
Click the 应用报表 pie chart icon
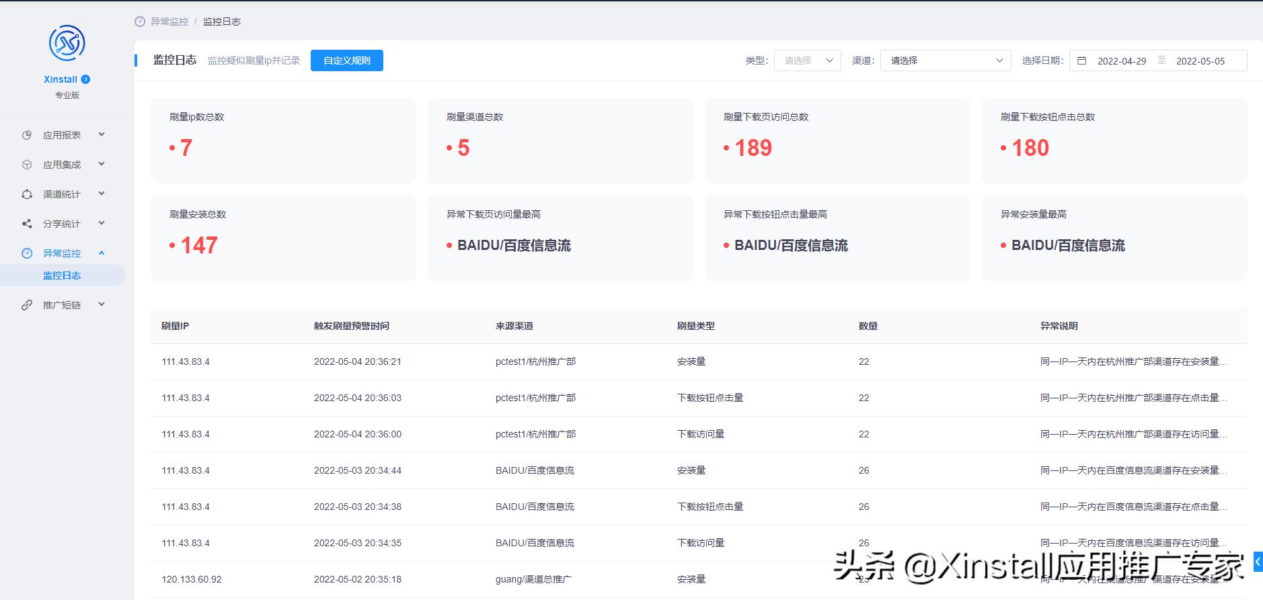coord(27,135)
